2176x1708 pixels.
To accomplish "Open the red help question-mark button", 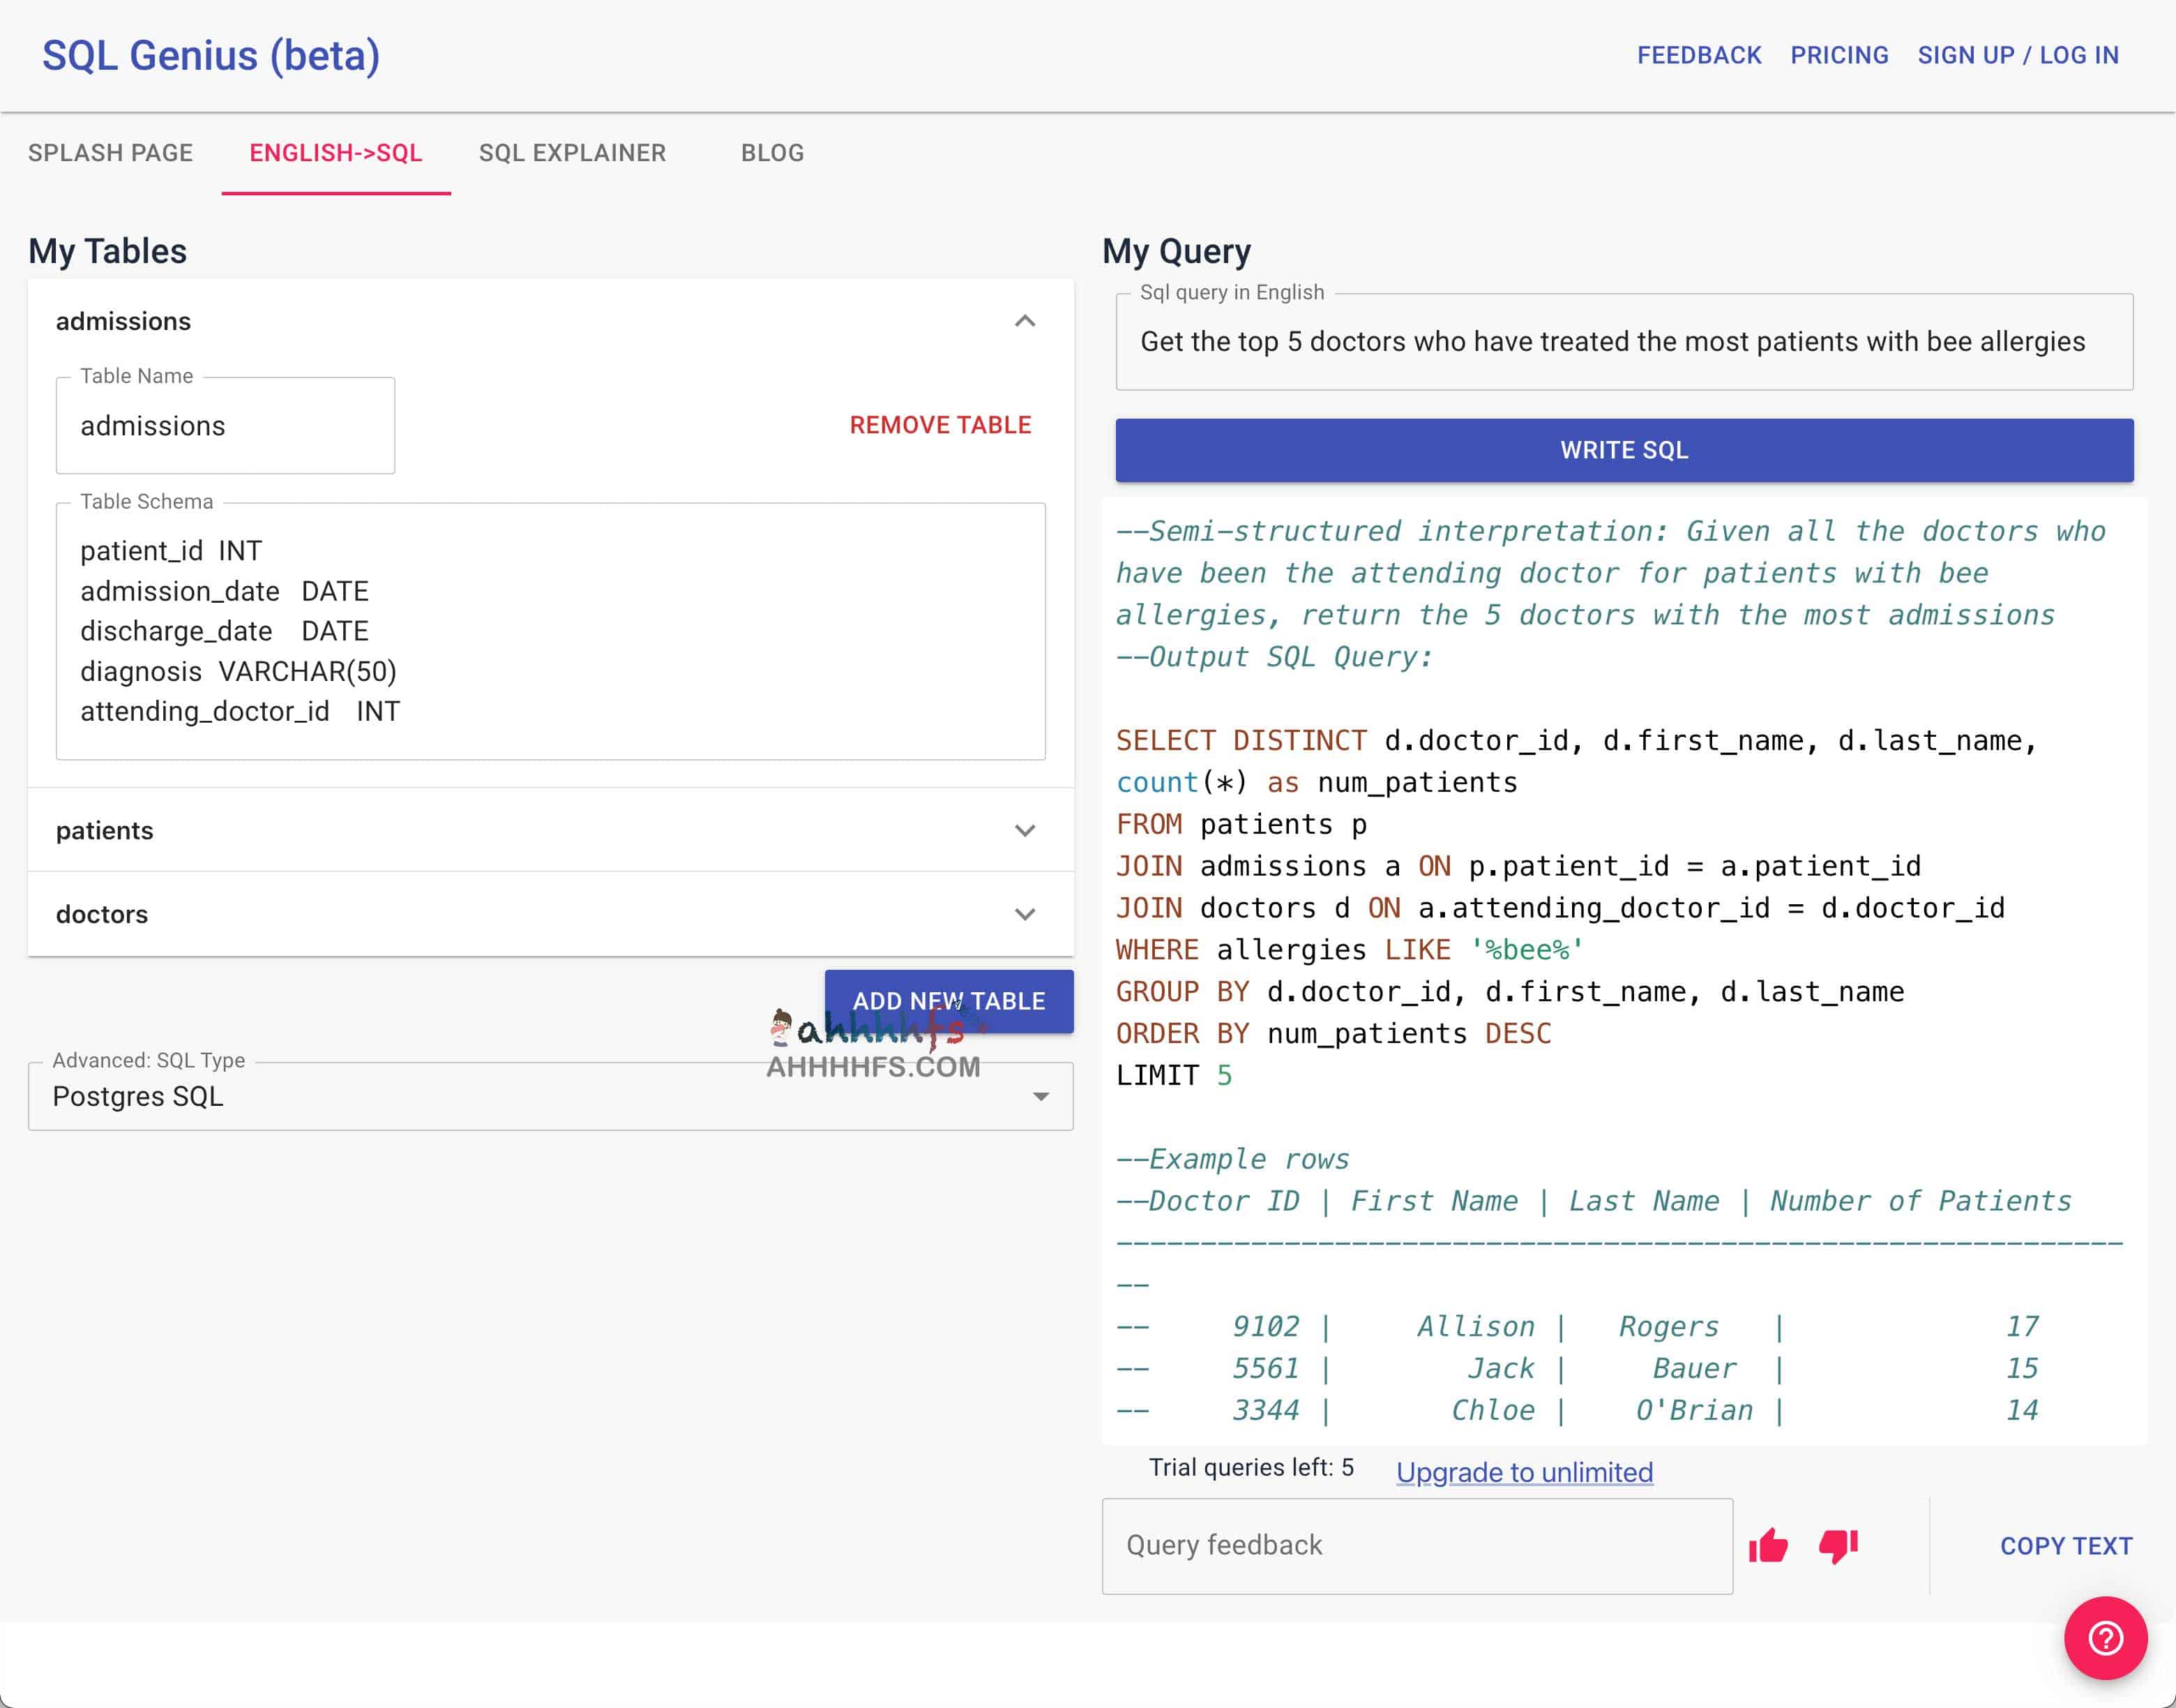I will [2105, 1638].
